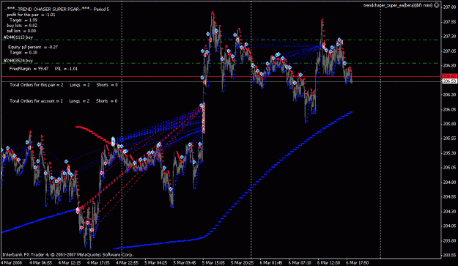Click the 205.05 price axis label
458x266 pixels.
coord(450,168)
